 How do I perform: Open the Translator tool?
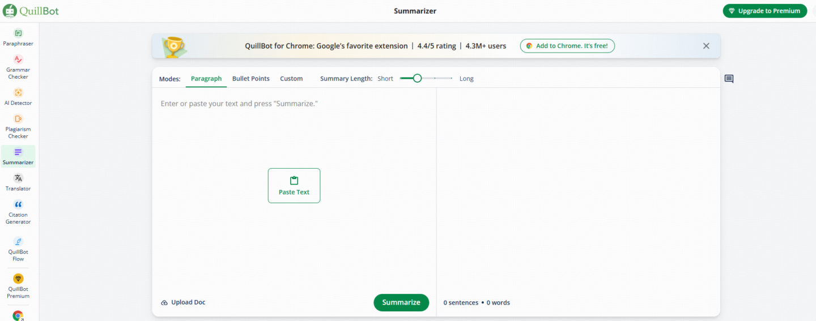coord(18,182)
